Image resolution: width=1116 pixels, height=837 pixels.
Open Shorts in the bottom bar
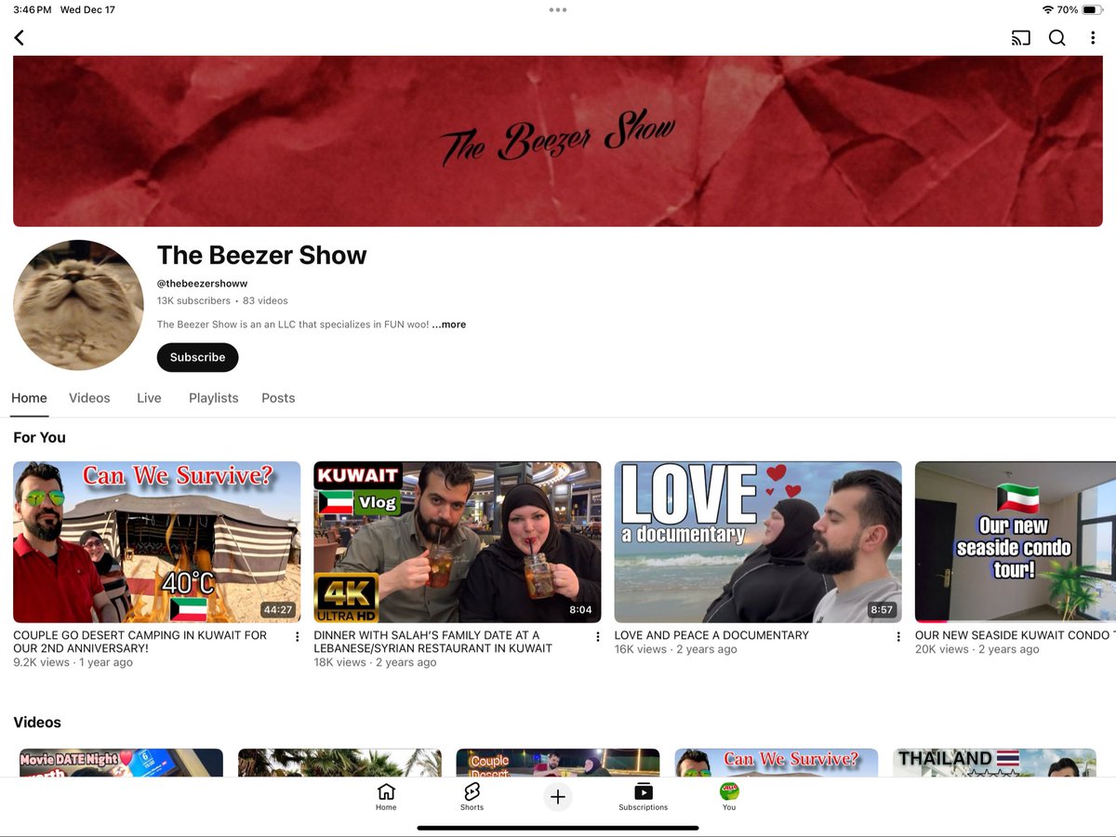point(472,797)
